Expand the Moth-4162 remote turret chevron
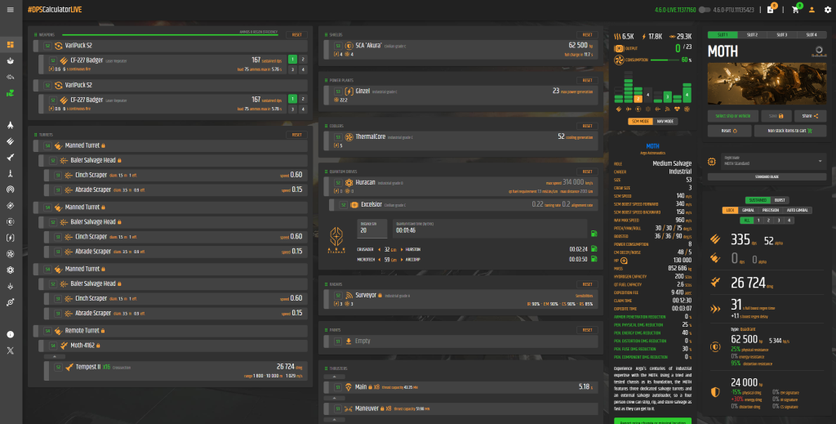Viewport: 836px width, 424px height. tap(54, 356)
